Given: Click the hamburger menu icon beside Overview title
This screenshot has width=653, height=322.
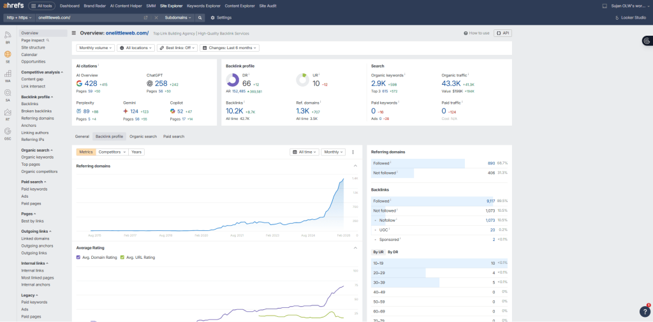Looking at the screenshot, I should pyautogui.click(x=74, y=33).
